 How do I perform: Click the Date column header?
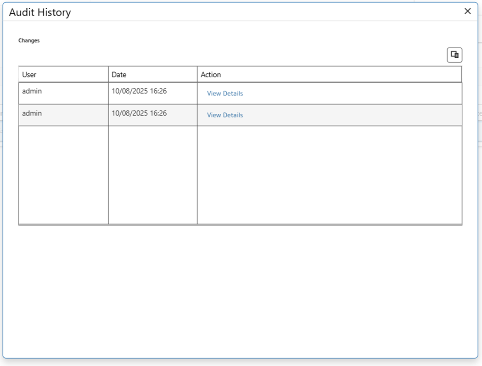(x=119, y=74)
